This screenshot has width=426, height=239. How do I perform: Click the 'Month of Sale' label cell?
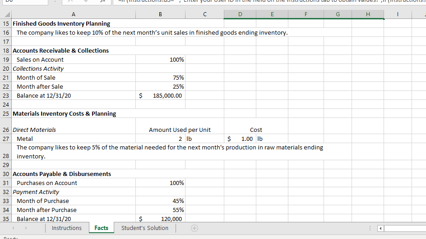pyautogui.click(x=74, y=77)
